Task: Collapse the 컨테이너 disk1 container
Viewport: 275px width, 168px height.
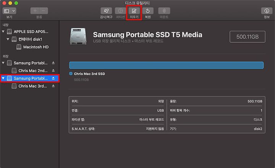Action: coord(8,39)
